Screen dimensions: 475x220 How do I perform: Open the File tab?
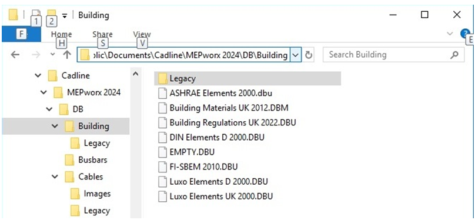[x=21, y=34]
